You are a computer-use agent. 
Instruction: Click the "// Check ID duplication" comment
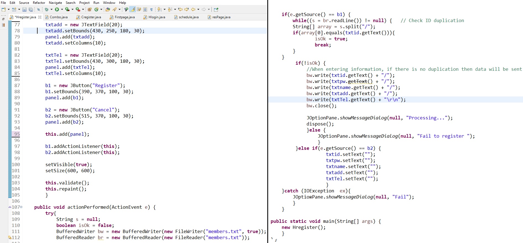[x=432, y=20]
